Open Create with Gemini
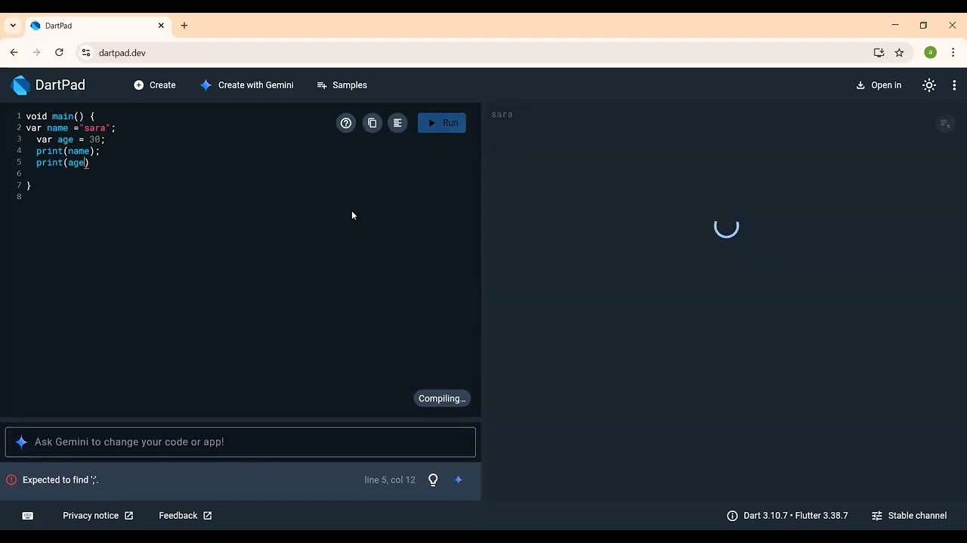The height and width of the screenshot is (543, 967). [247, 85]
